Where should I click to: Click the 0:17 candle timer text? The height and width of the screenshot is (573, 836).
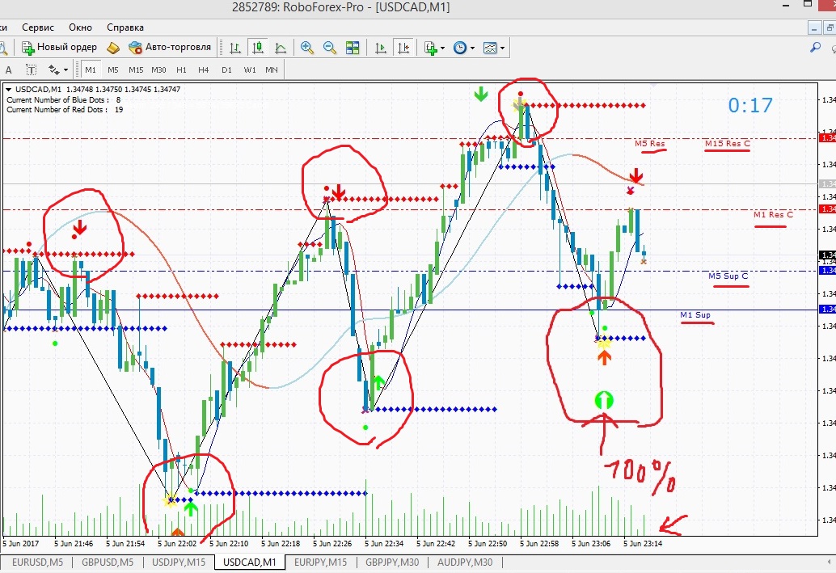click(x=750, y=106)
